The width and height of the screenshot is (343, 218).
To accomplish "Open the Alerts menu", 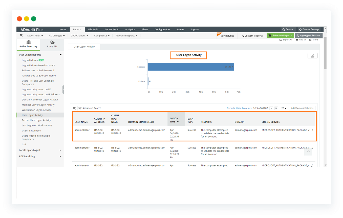I will (145, 29).
